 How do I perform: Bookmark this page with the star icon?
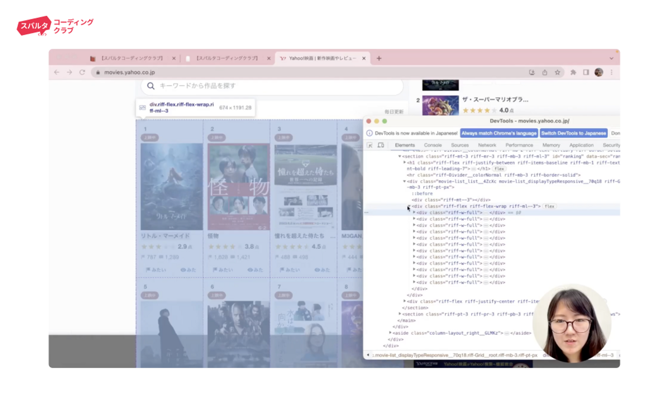pyautogui.click(x=557, y=72)
